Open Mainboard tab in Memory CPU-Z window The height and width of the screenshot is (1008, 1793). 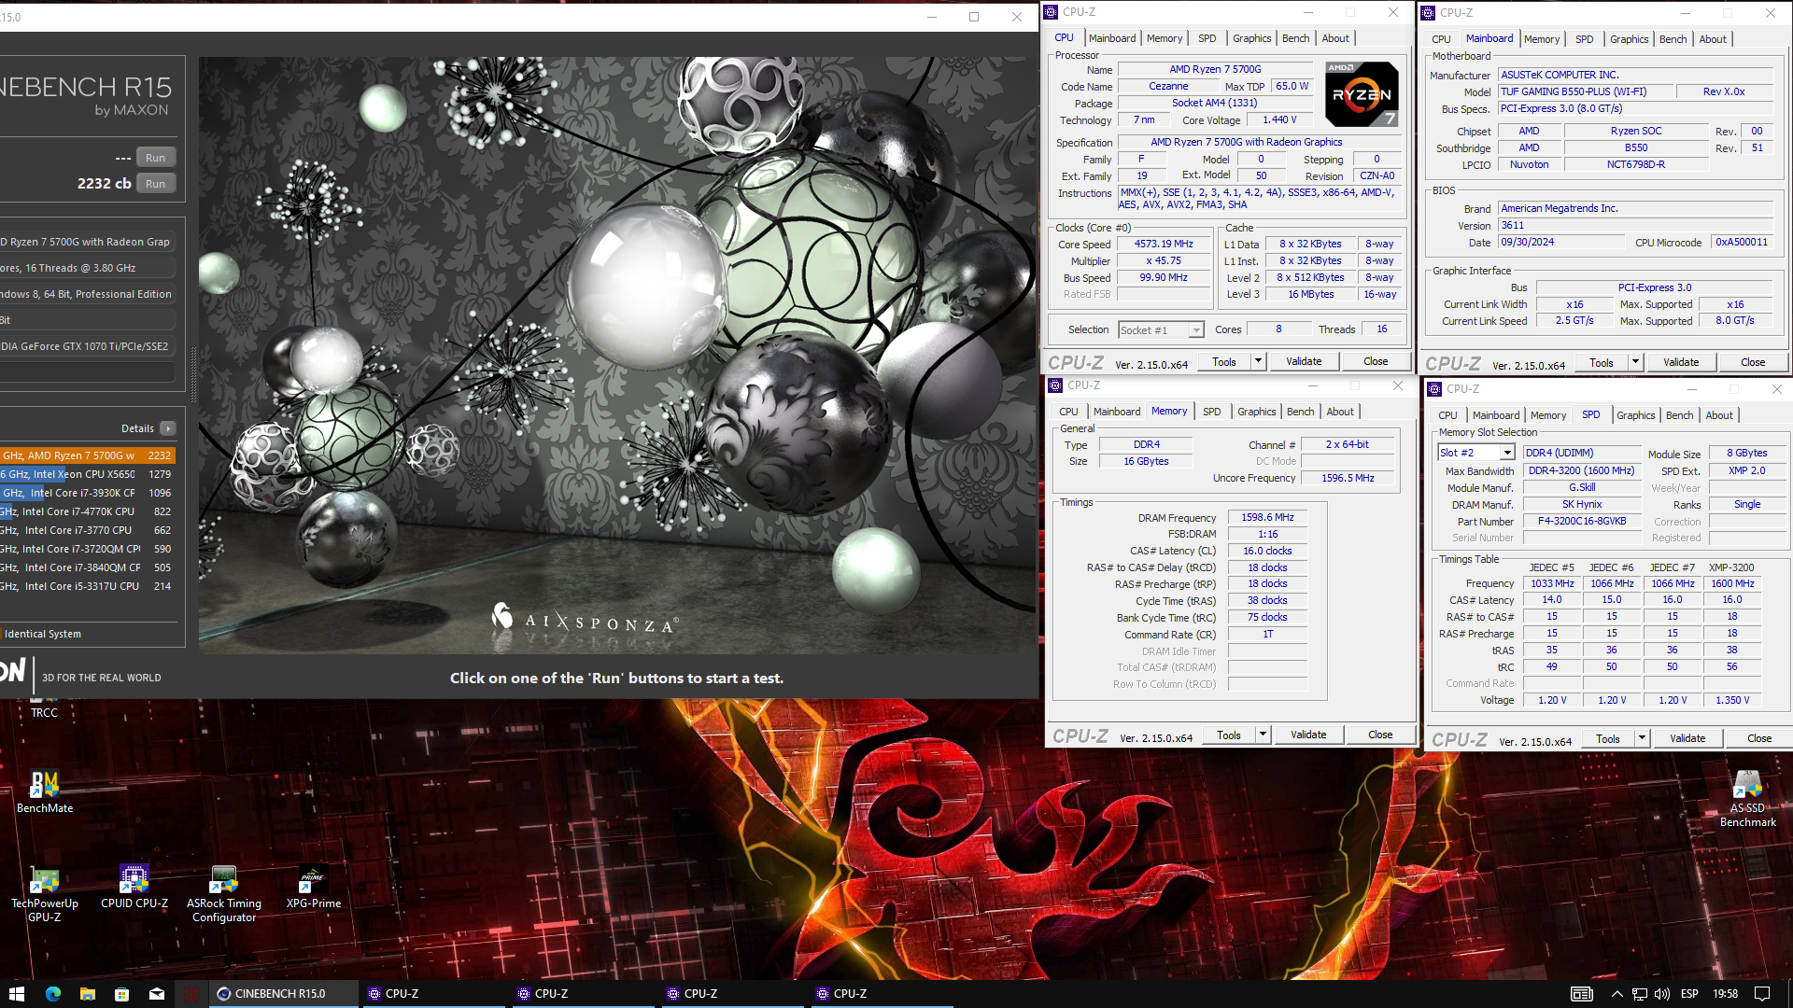point(1117,412)
